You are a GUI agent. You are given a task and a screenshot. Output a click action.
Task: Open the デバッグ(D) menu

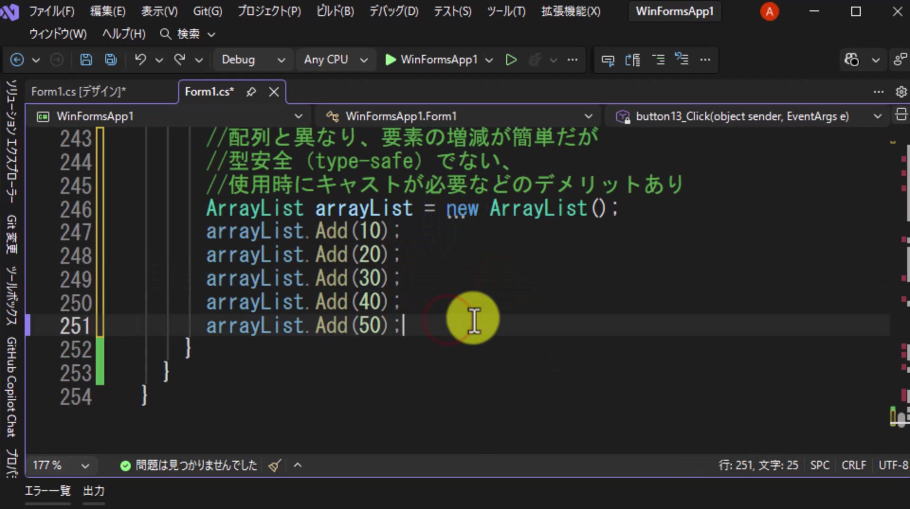pyautogui.click(x=394, y=11)
